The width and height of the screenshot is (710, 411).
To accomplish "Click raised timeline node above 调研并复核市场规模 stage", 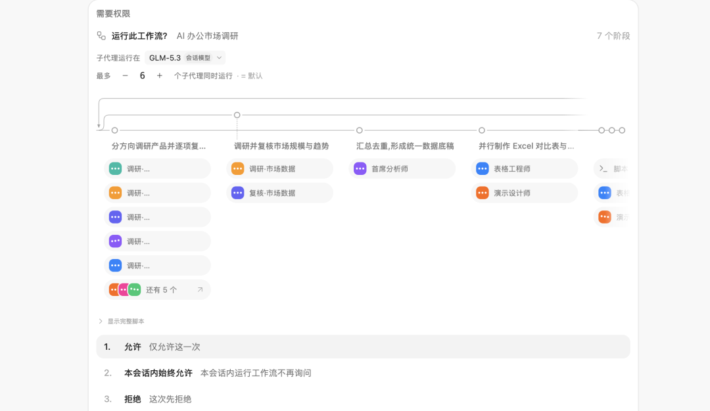I will (x=237, y=115).
